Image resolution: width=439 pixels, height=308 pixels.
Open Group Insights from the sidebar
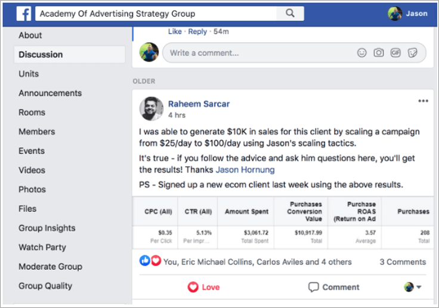pyautogui.click(x=47, y=228)
